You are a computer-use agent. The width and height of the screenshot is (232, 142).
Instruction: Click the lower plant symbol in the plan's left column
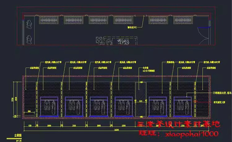[29, 40]
